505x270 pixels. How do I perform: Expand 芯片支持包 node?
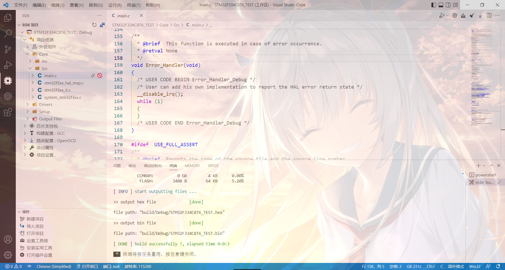coord(25,126)
